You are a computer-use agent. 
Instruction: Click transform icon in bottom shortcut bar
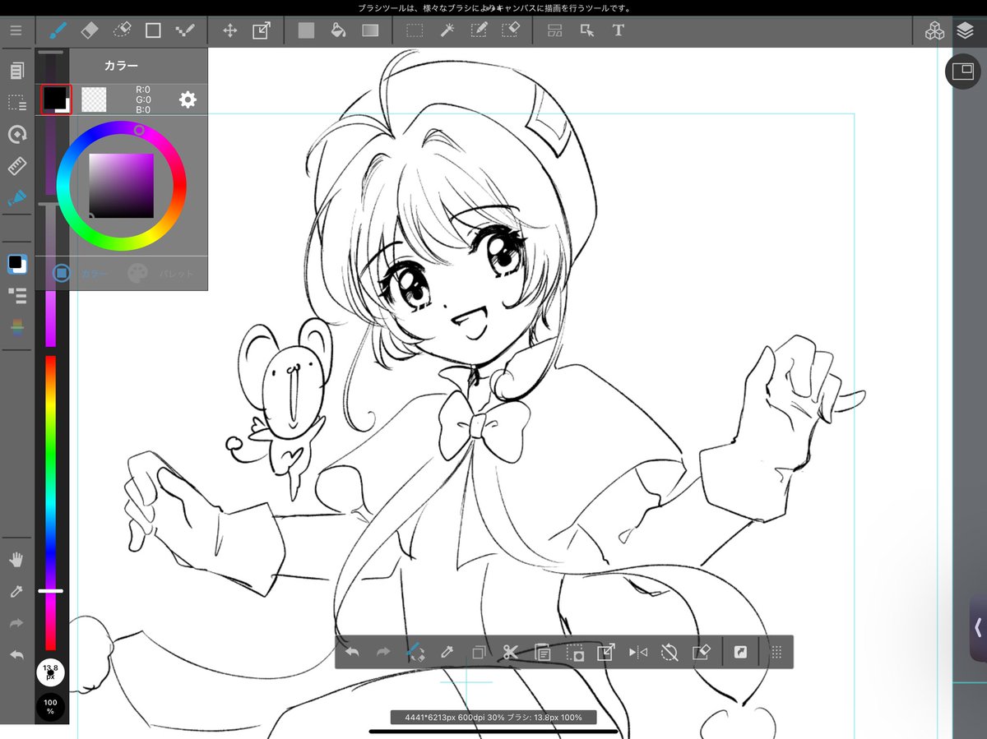(x=605, y=653)
